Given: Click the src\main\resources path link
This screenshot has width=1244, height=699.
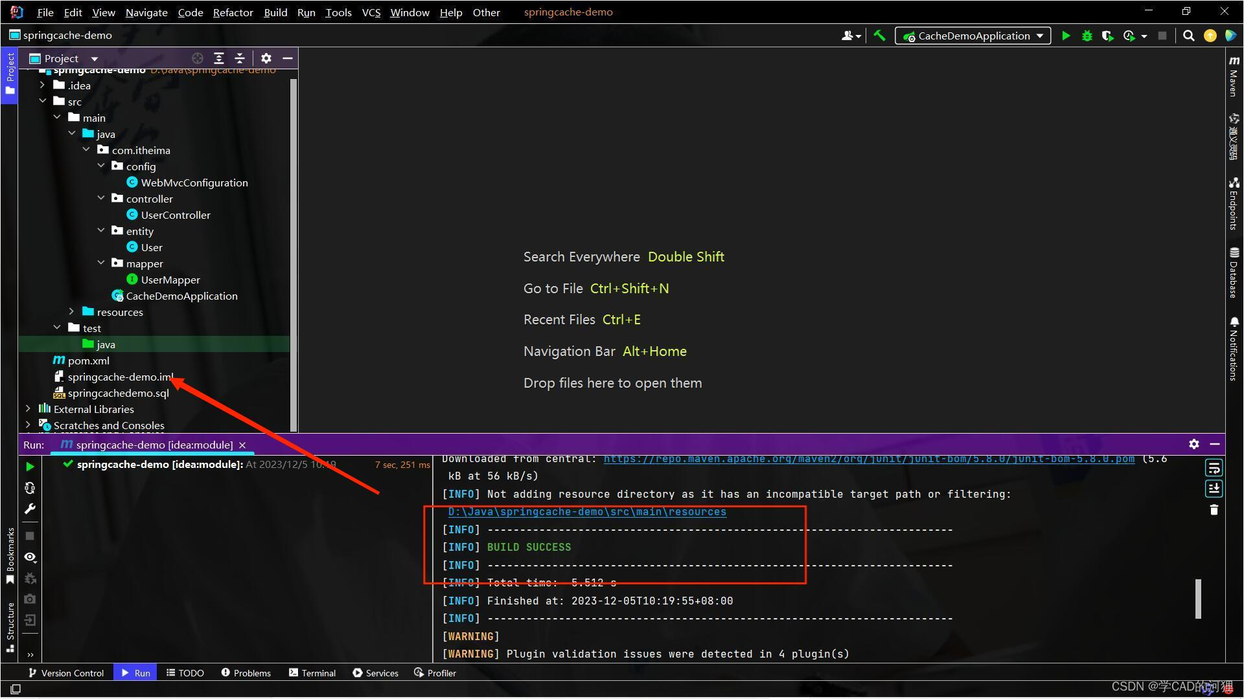Looking at the screenshot, I should pos(587,512).
